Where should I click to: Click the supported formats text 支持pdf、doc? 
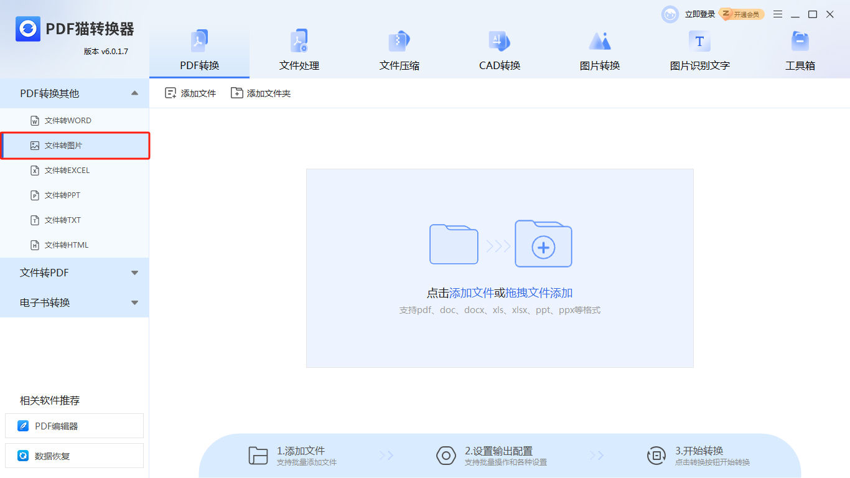(x=500, y=310)
